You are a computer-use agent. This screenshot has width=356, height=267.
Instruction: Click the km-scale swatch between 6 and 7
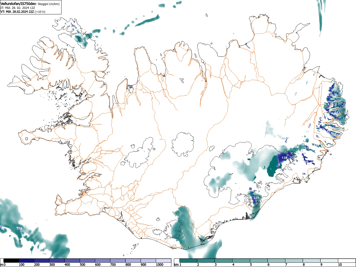coord(277,261)
